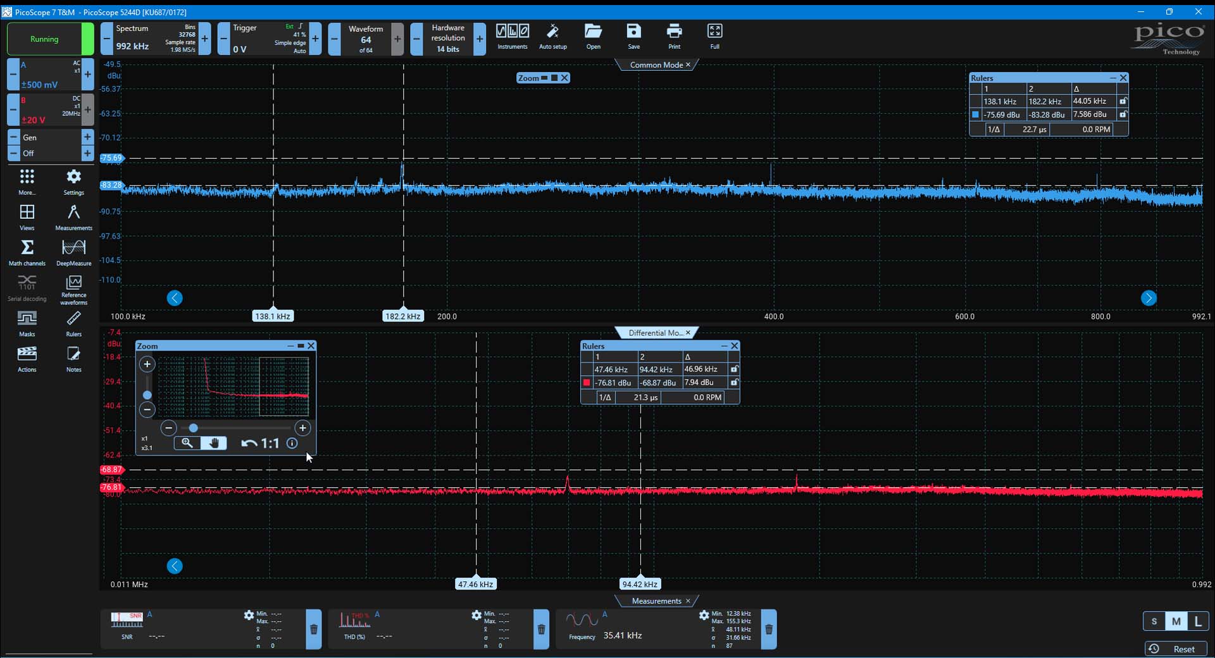Click the Zoom overview thumbnail
The image size is (1215, 658).
tap(234, 386)
